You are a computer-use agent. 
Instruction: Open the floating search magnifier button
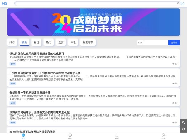point(183,122)
